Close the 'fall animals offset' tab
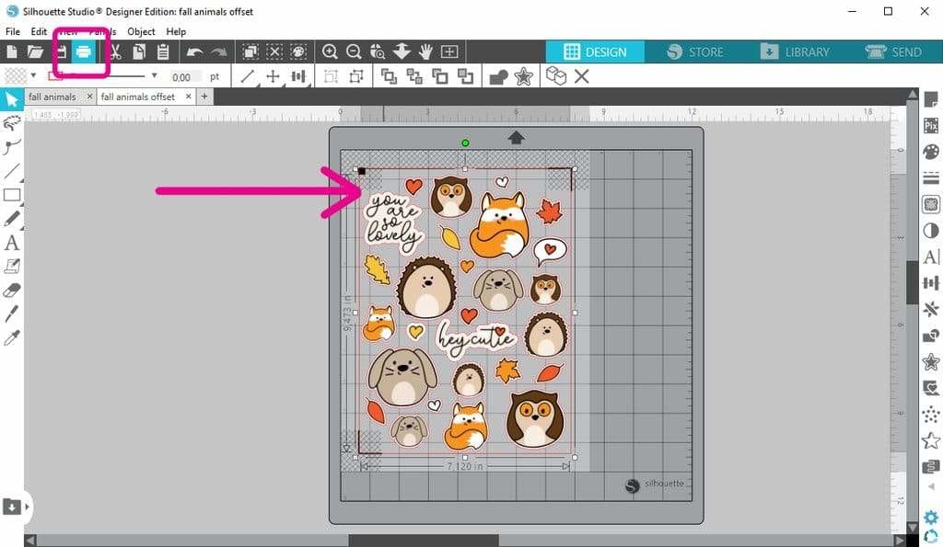Image resolution: width=943 pixels, height=547 pixels. point(187,97)
